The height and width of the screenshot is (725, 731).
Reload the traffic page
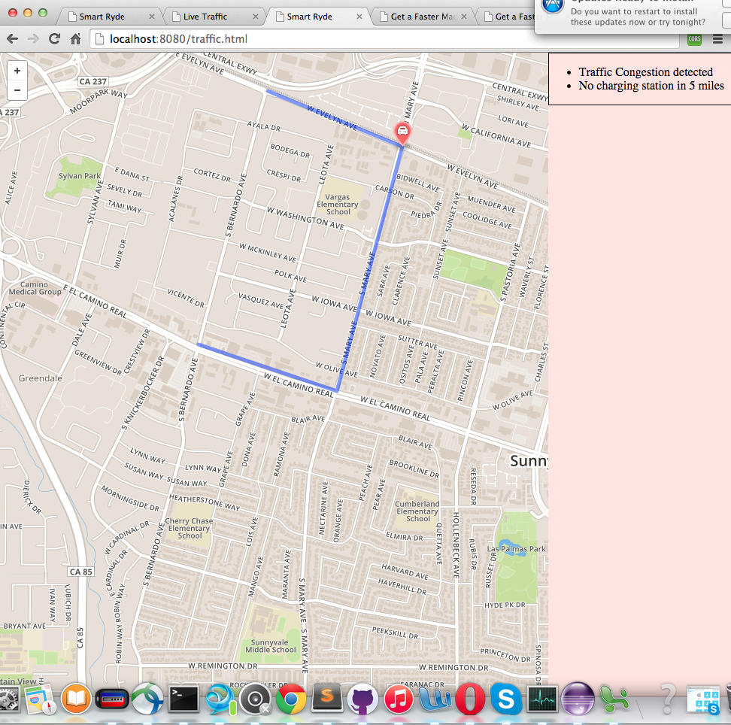point(55,38)
